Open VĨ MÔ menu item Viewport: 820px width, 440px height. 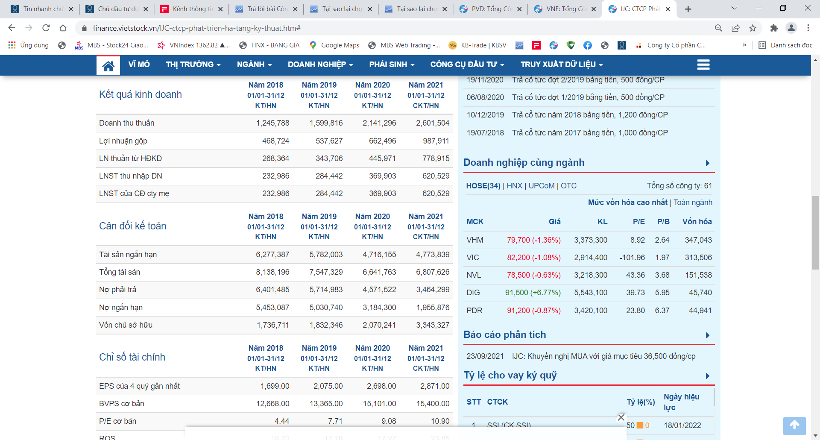139,65
